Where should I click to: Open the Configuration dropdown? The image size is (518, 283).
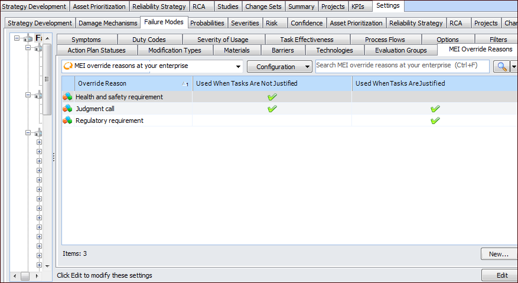click(279, 66)
